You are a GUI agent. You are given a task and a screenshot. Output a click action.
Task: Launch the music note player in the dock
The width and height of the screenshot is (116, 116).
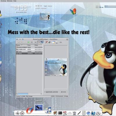coord(48,110)
